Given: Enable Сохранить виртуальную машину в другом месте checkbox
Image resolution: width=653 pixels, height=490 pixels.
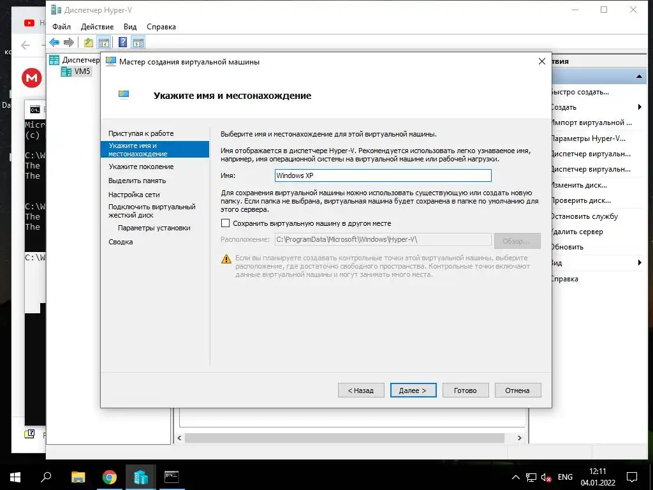Looking at the screenshot, I should tap(225, 223).
